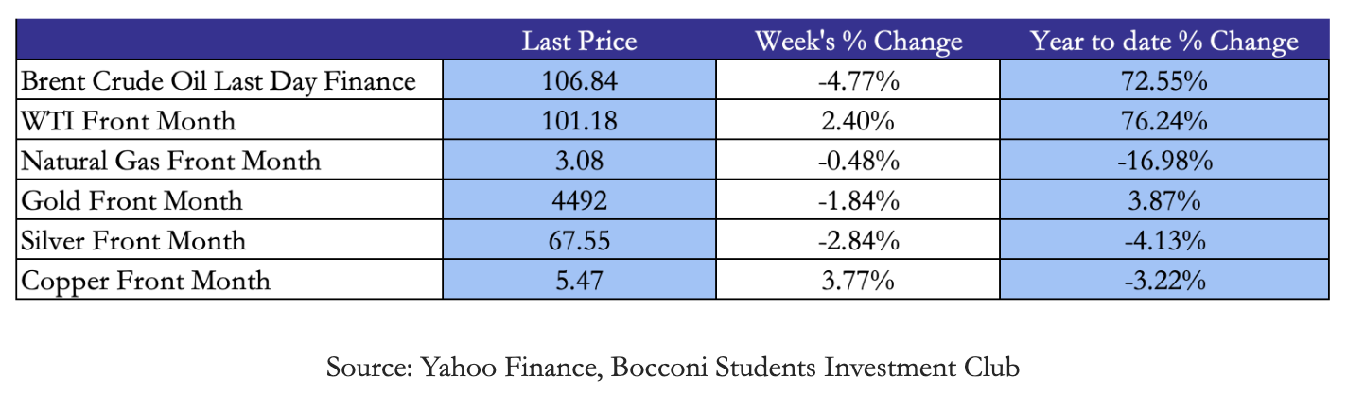Click the Silver last price cell 67.55

point(580,240)
